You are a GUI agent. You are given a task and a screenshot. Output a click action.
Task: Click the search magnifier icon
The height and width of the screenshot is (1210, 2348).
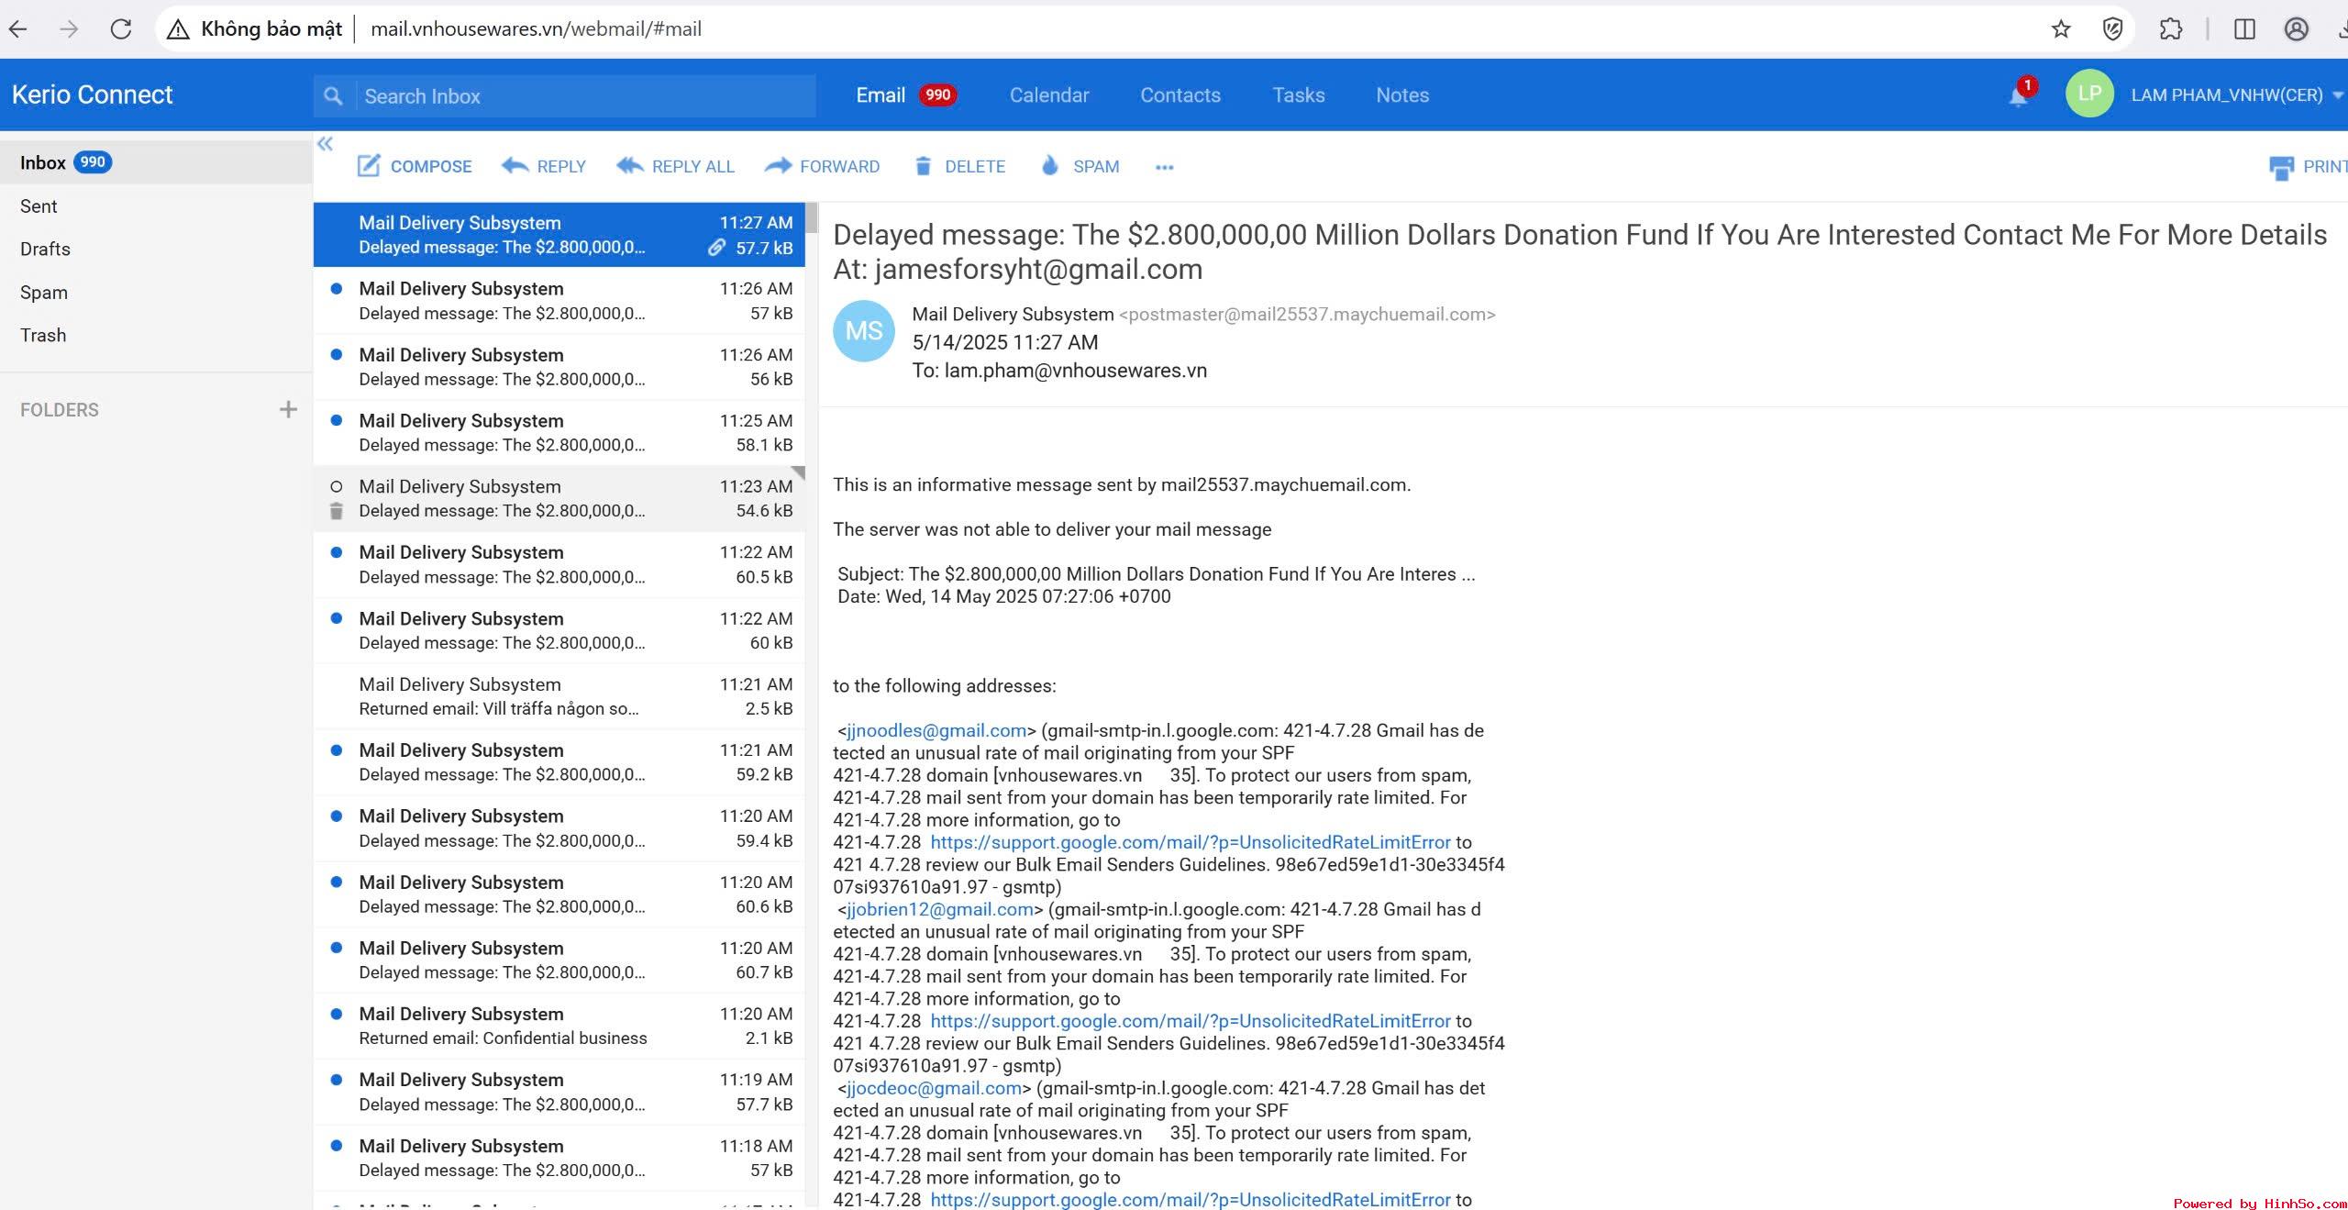(x=334, y=95)
